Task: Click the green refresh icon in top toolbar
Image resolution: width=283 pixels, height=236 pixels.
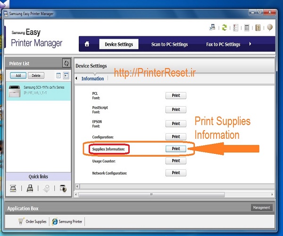Action: tap(224, 28)
